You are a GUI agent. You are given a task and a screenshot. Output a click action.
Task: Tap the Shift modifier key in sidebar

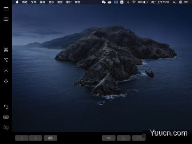6,81
